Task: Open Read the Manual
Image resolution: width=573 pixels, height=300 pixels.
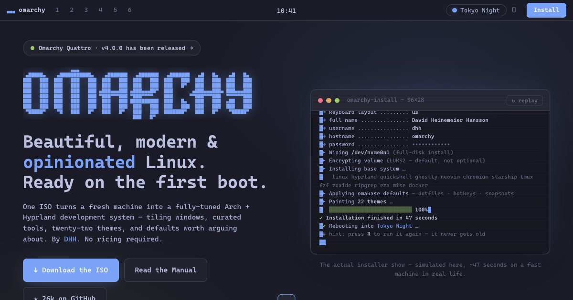Action: [166, 270]
